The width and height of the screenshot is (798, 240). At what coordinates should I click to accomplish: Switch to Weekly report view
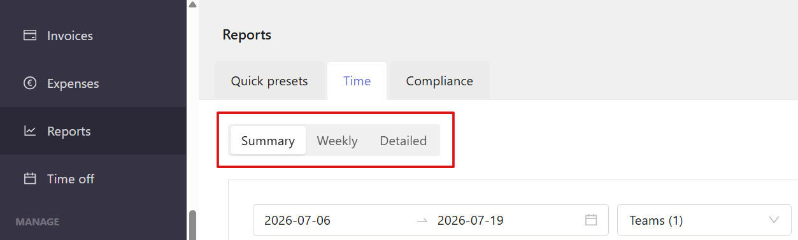pos(338,141)
